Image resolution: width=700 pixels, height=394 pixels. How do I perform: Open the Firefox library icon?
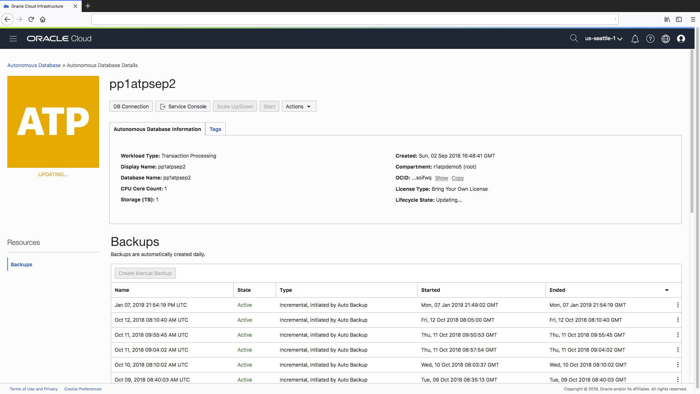[x=667, y=19]
